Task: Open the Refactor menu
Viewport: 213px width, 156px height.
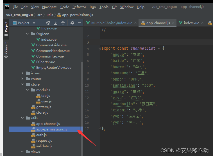Action: pyautogui.click(x=79, y=7)
